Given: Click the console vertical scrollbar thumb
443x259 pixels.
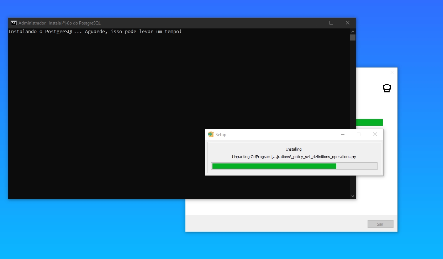Looking at the screenshot, I should click(x=353, y=37).
